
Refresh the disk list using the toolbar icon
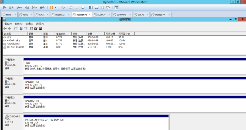[x=31, y=28]
